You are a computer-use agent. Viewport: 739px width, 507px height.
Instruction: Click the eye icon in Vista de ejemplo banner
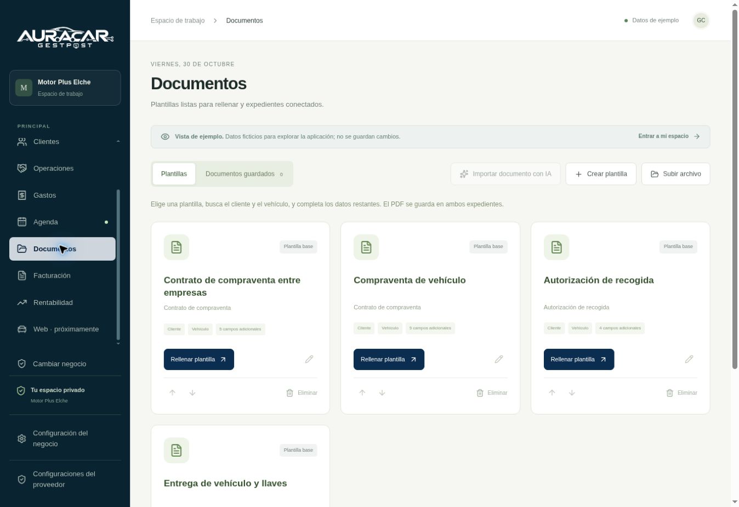click(x=165, y=136)
